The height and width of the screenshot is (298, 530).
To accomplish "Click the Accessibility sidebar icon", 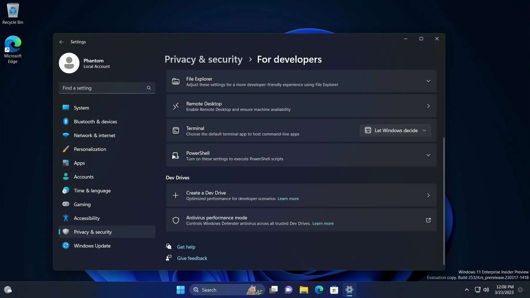I will (x=66, y=218).
